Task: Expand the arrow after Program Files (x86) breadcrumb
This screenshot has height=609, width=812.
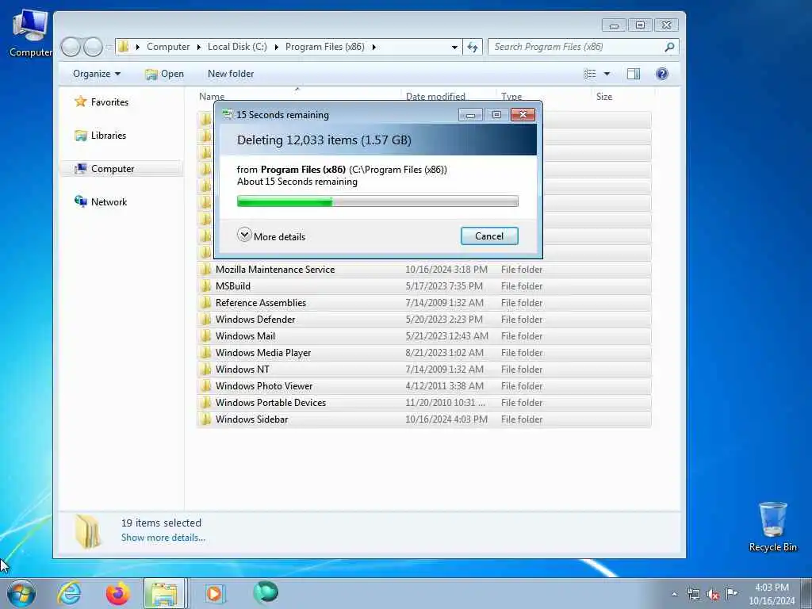Action: pos(374,47)
